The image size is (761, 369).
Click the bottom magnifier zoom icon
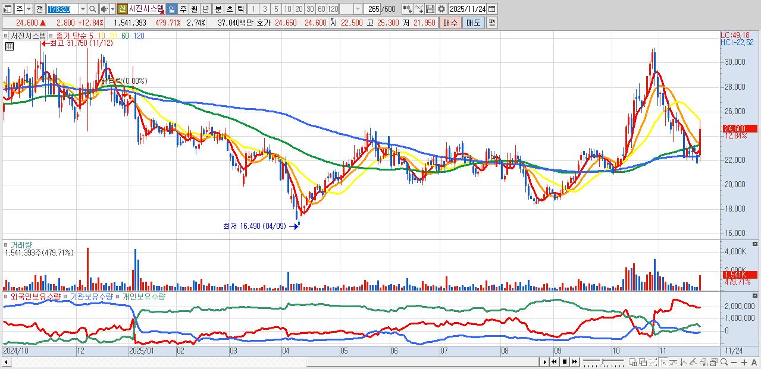click(x=724, y=362)
